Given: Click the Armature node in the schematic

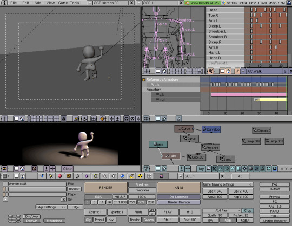Looking at the screenshot, I should [211, 147].
